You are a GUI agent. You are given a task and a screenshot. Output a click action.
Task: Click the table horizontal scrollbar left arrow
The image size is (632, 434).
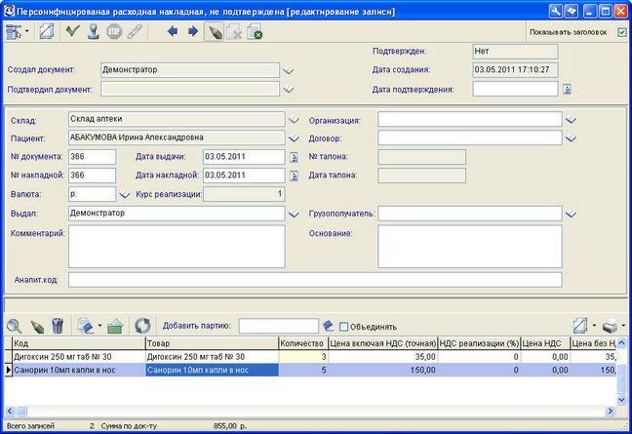10,412
